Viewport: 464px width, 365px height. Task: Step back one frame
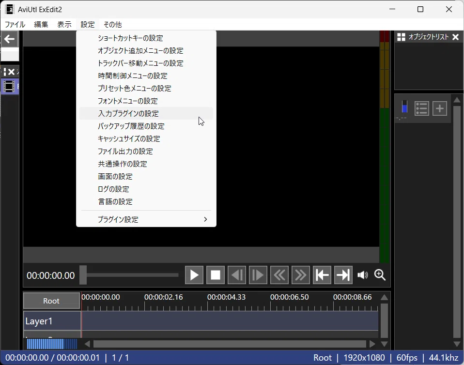click(x=237, y=275)
